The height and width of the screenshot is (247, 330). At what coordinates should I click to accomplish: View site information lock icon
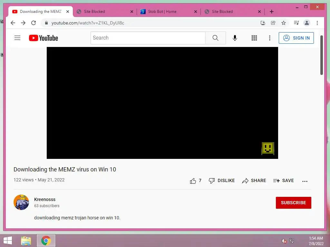46,23
